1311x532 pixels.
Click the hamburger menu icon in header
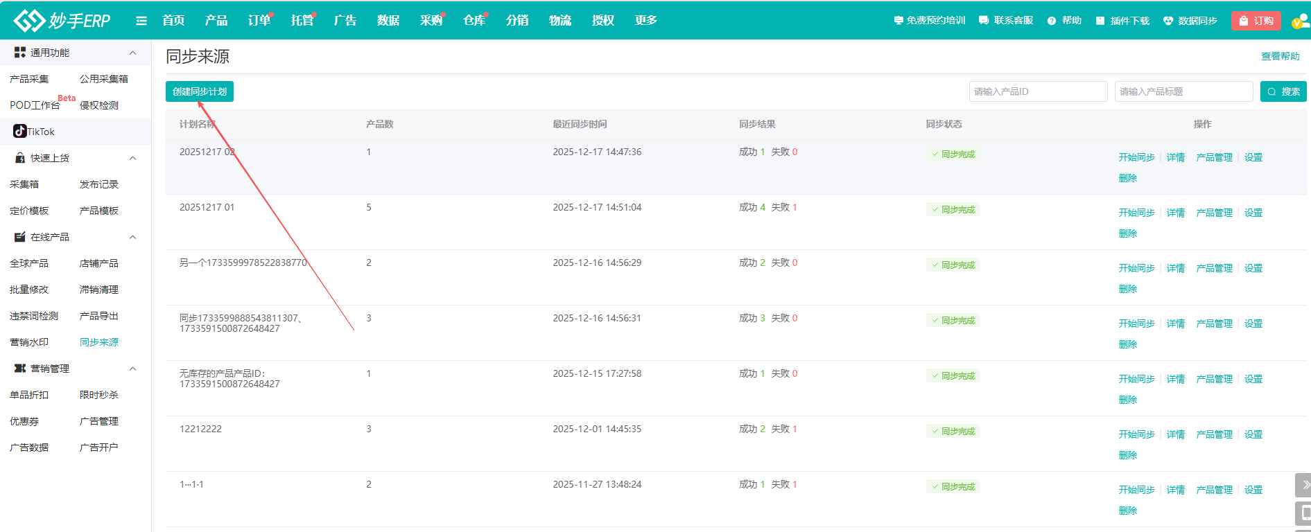(x=141, y=21)
